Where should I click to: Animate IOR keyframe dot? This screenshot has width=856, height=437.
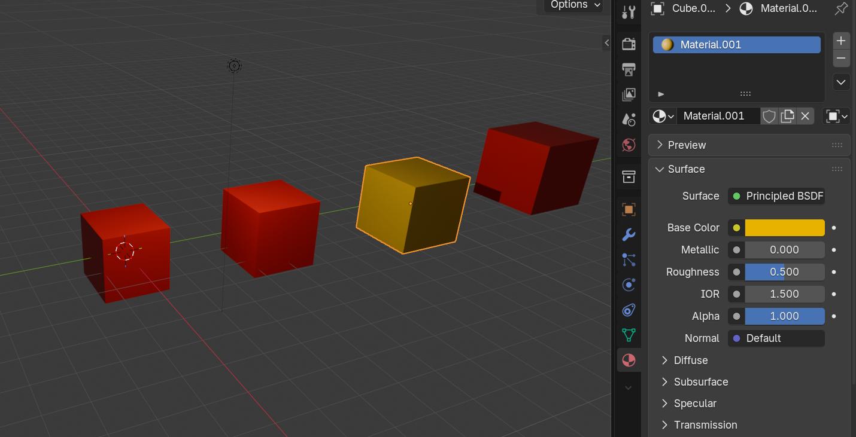(834, 294)
